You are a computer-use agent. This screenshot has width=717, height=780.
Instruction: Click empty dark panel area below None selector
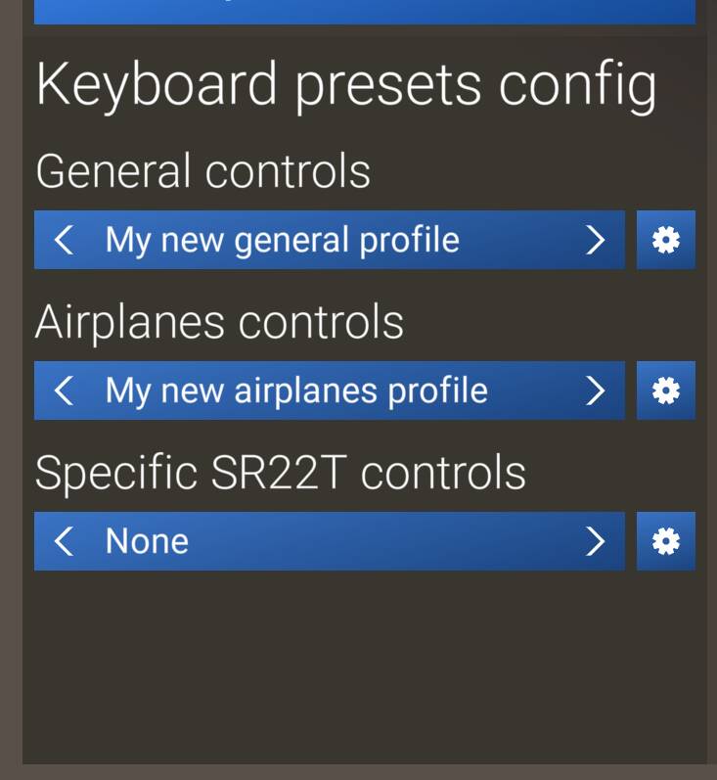click(x=362, y=665)
